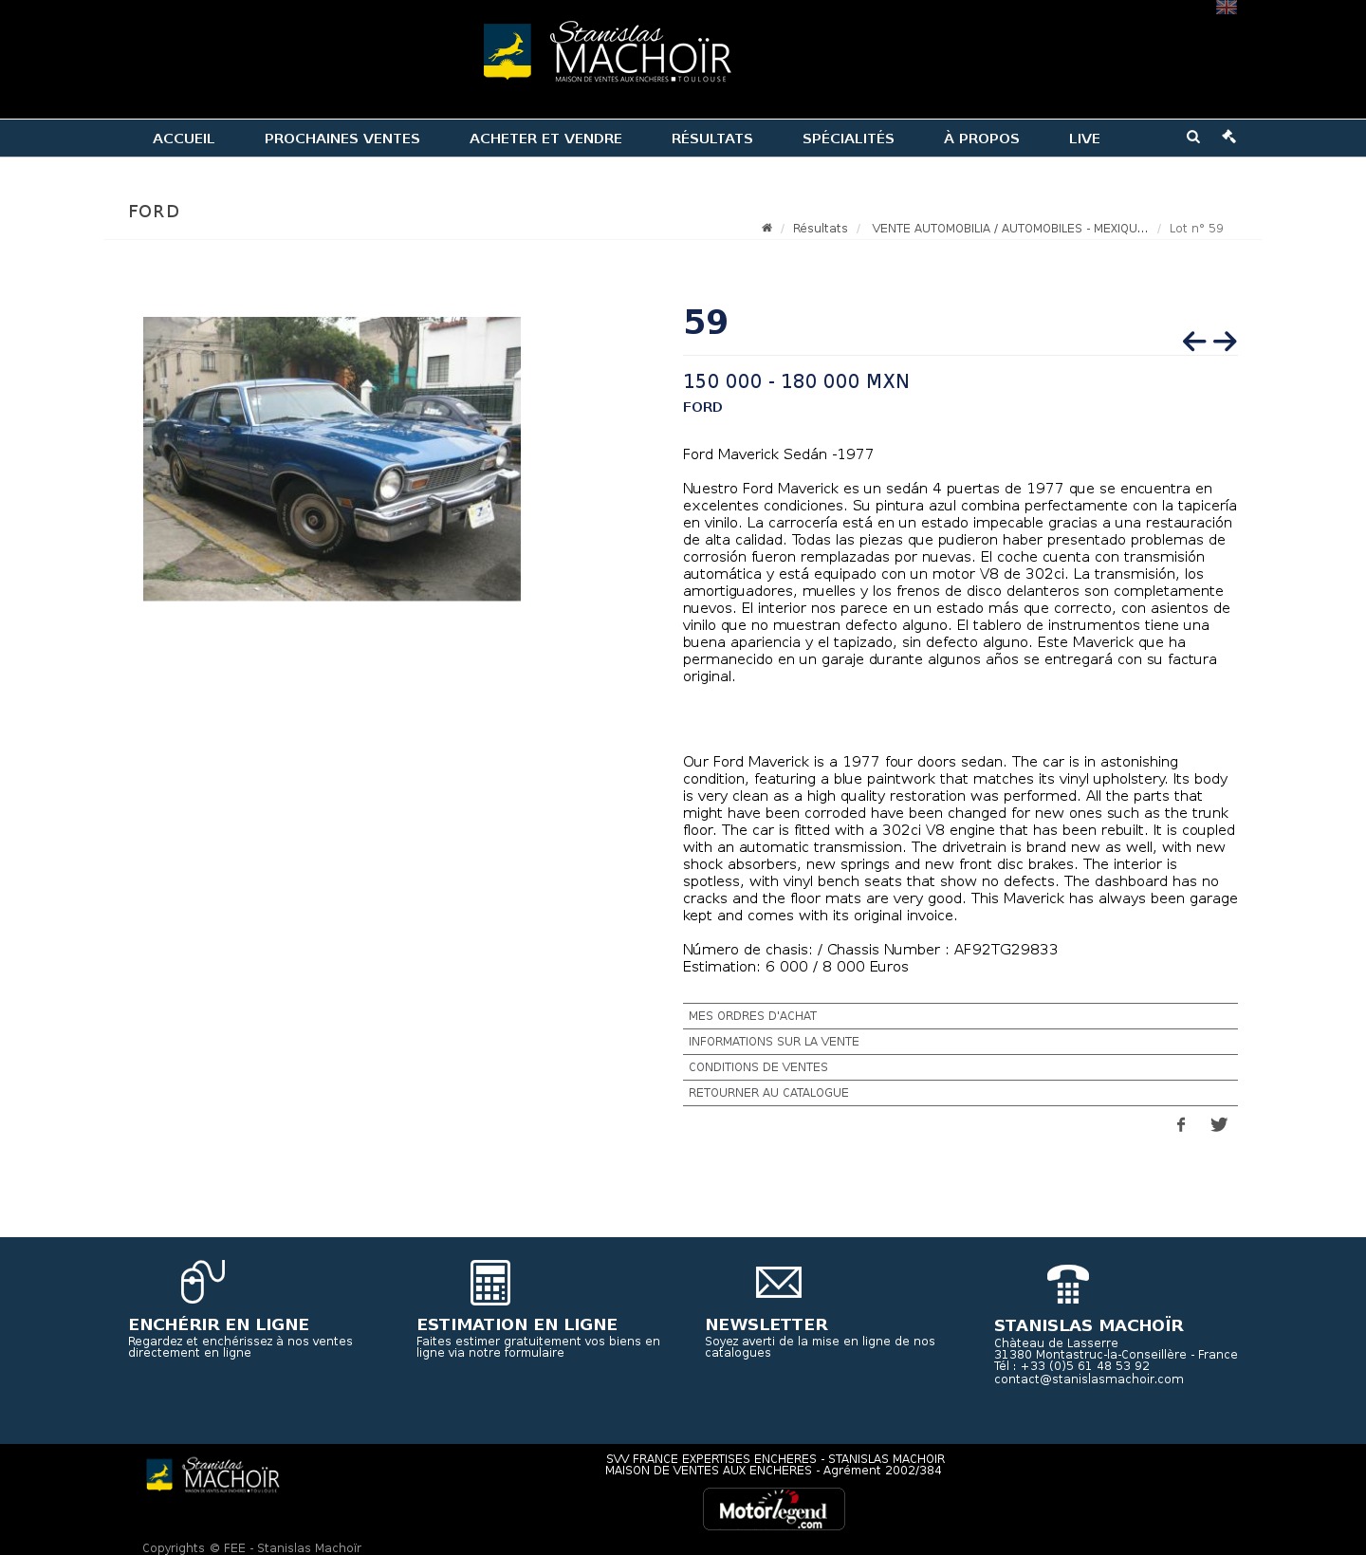Click the mouse icon above Enchérir en ligne
This screenshot has width=1366, height=1555.
(202, 1282)
